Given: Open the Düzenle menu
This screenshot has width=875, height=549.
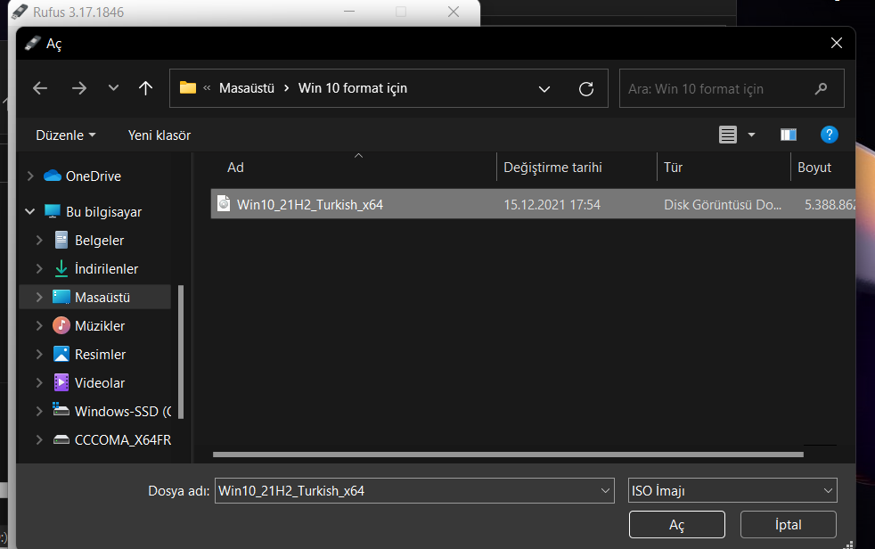Looking at the screenshot, I should click(x=65, y=135).
